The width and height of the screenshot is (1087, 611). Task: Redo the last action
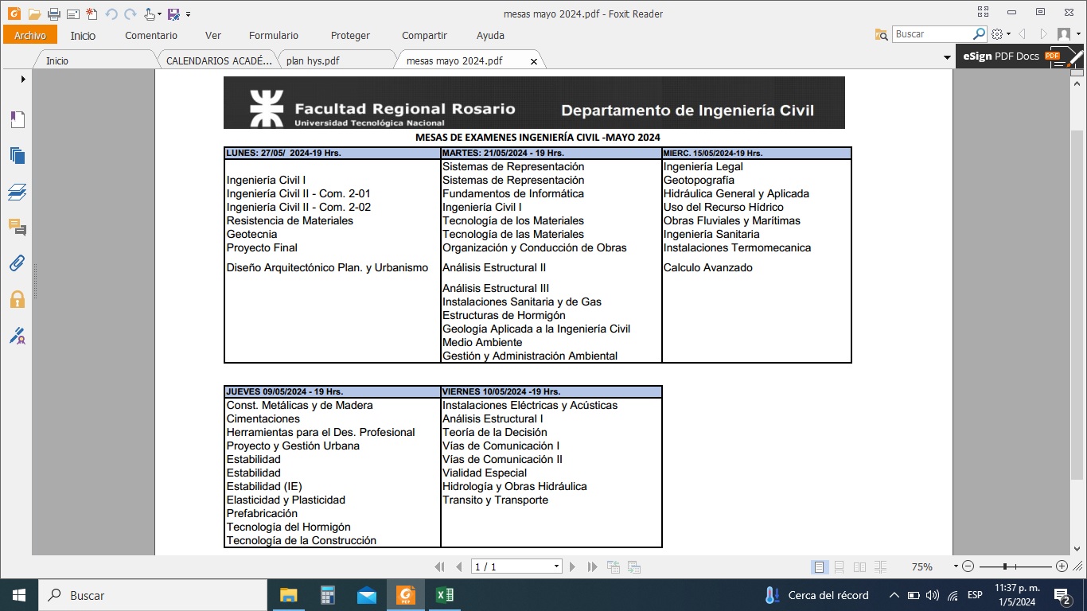coord(130,14)
